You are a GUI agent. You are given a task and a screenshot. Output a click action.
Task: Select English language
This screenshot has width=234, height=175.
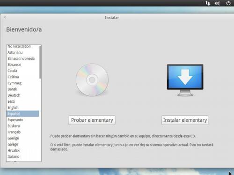(22, 107)
